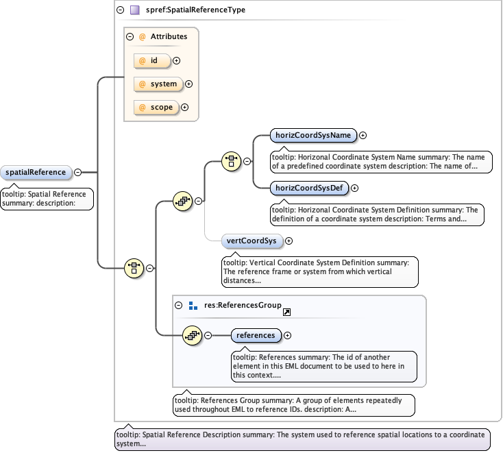Expand the system attribute

click(x=188, y=84)
